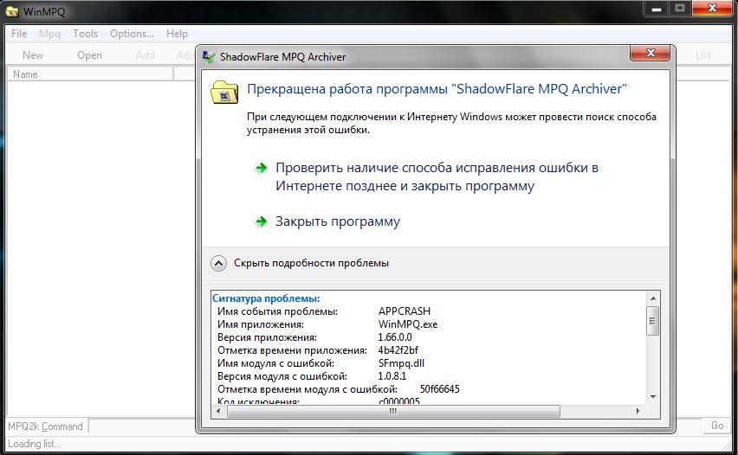
Task: Select timestamp value 4b42f2bf
Action: click(398, 350)
